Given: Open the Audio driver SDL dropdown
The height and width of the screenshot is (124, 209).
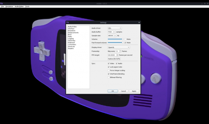Looking at the screenshot, I should click(114, 28).
